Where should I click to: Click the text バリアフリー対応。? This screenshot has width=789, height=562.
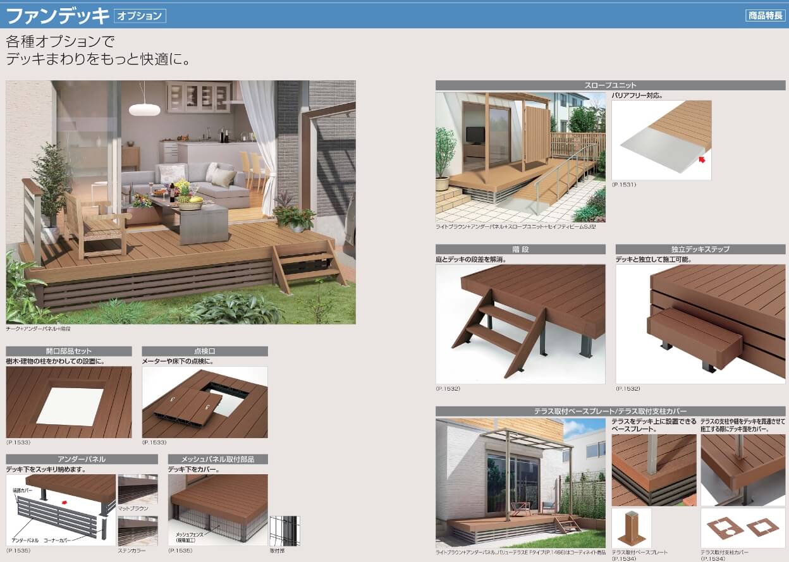[637, 95]
